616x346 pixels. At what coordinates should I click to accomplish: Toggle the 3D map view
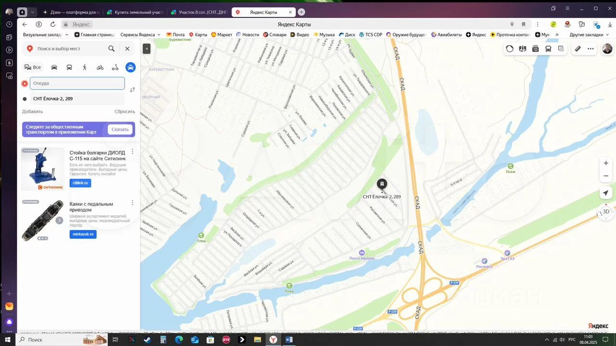[x=606, y=211]
